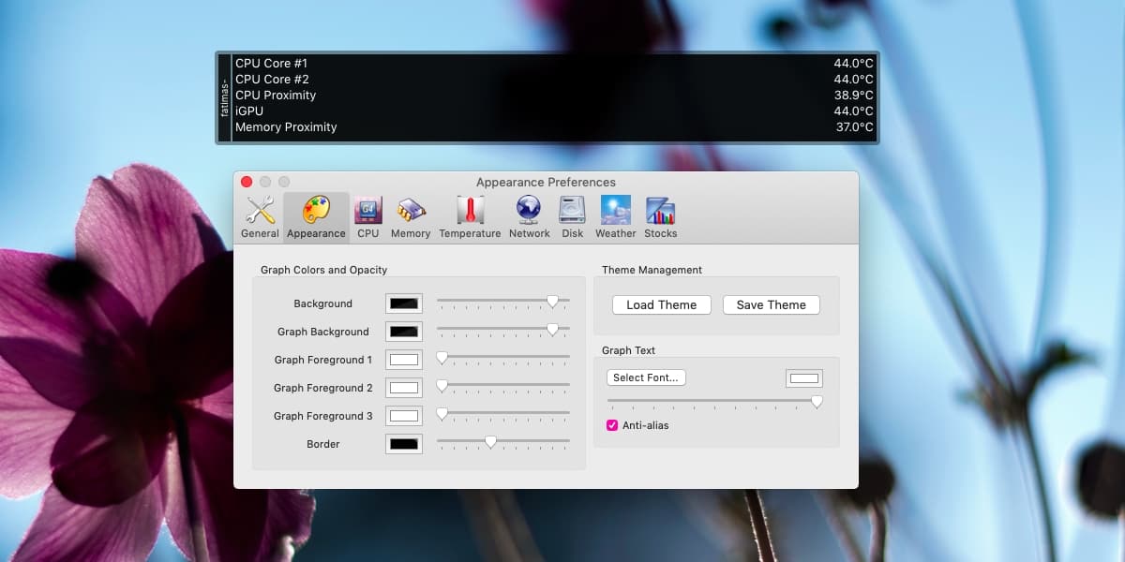Open the Graph Foreground 2 color swatch

[x=404, y=388]
